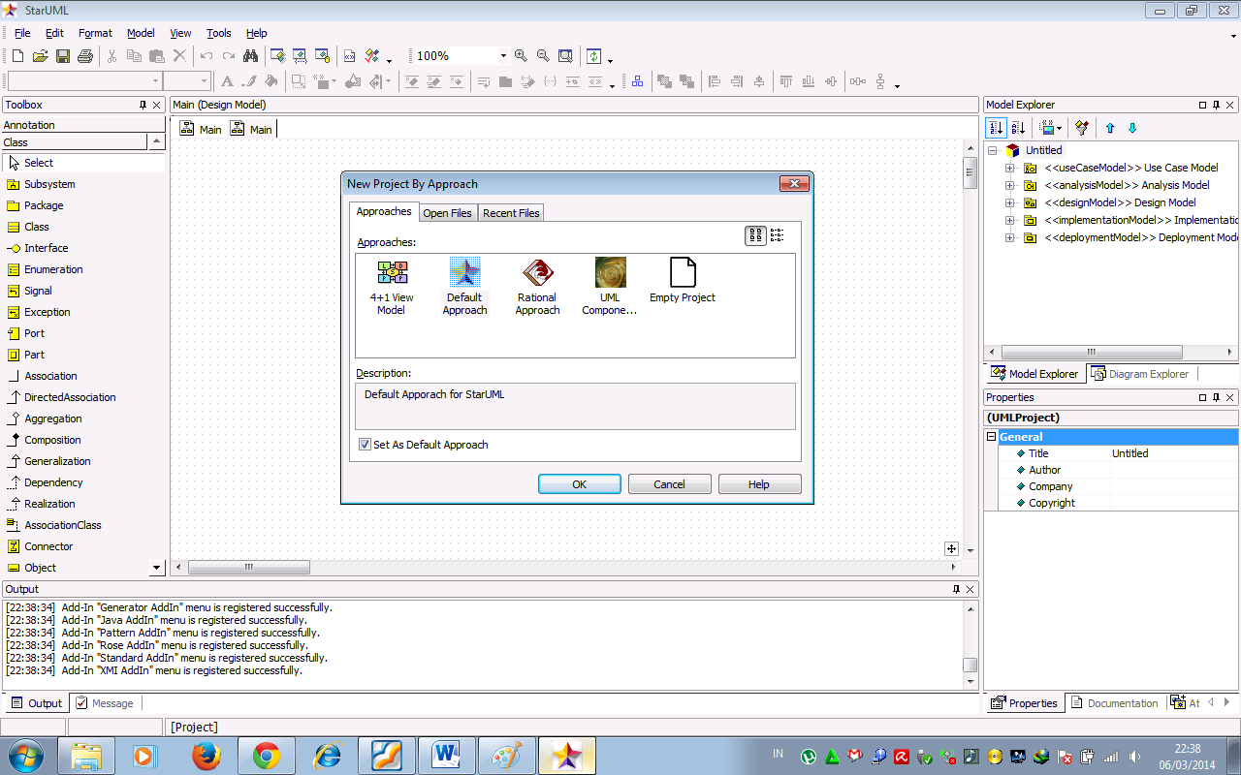Switch approaches view to large icons
The image size is (1241, 775).
[755, 235]
